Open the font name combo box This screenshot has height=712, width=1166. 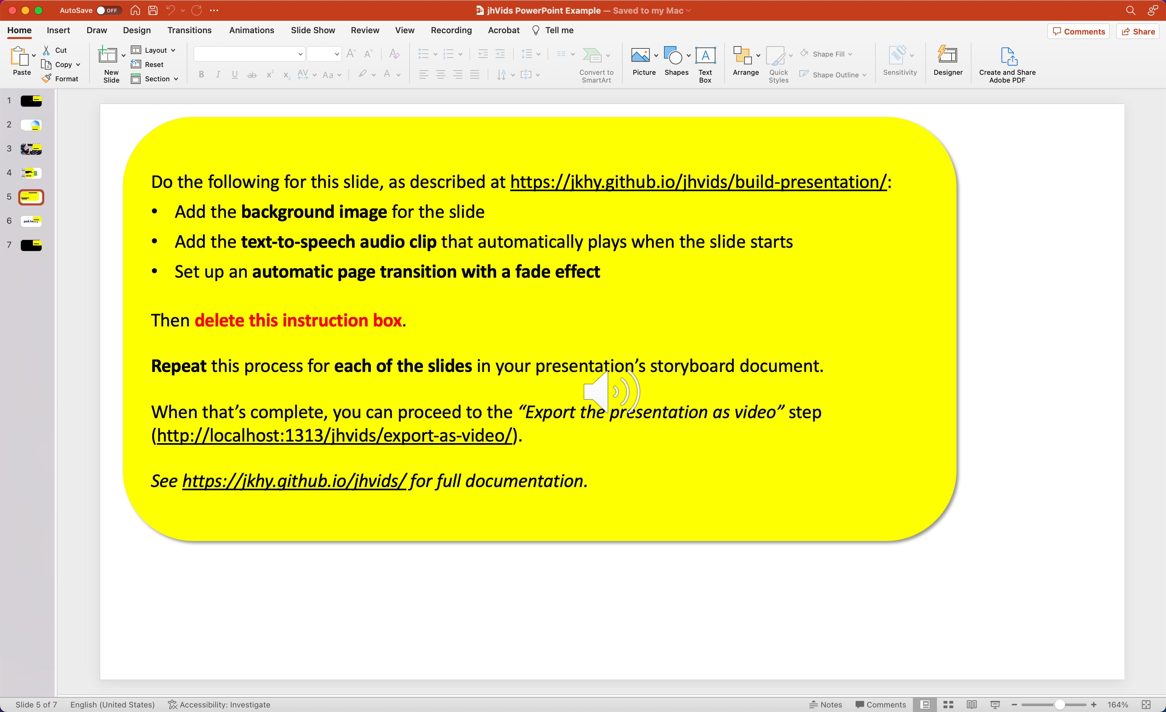[x=249, y=54]
